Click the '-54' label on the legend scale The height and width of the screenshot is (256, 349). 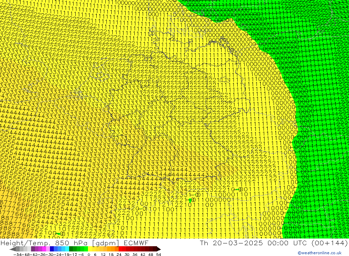tap(17, 255)
